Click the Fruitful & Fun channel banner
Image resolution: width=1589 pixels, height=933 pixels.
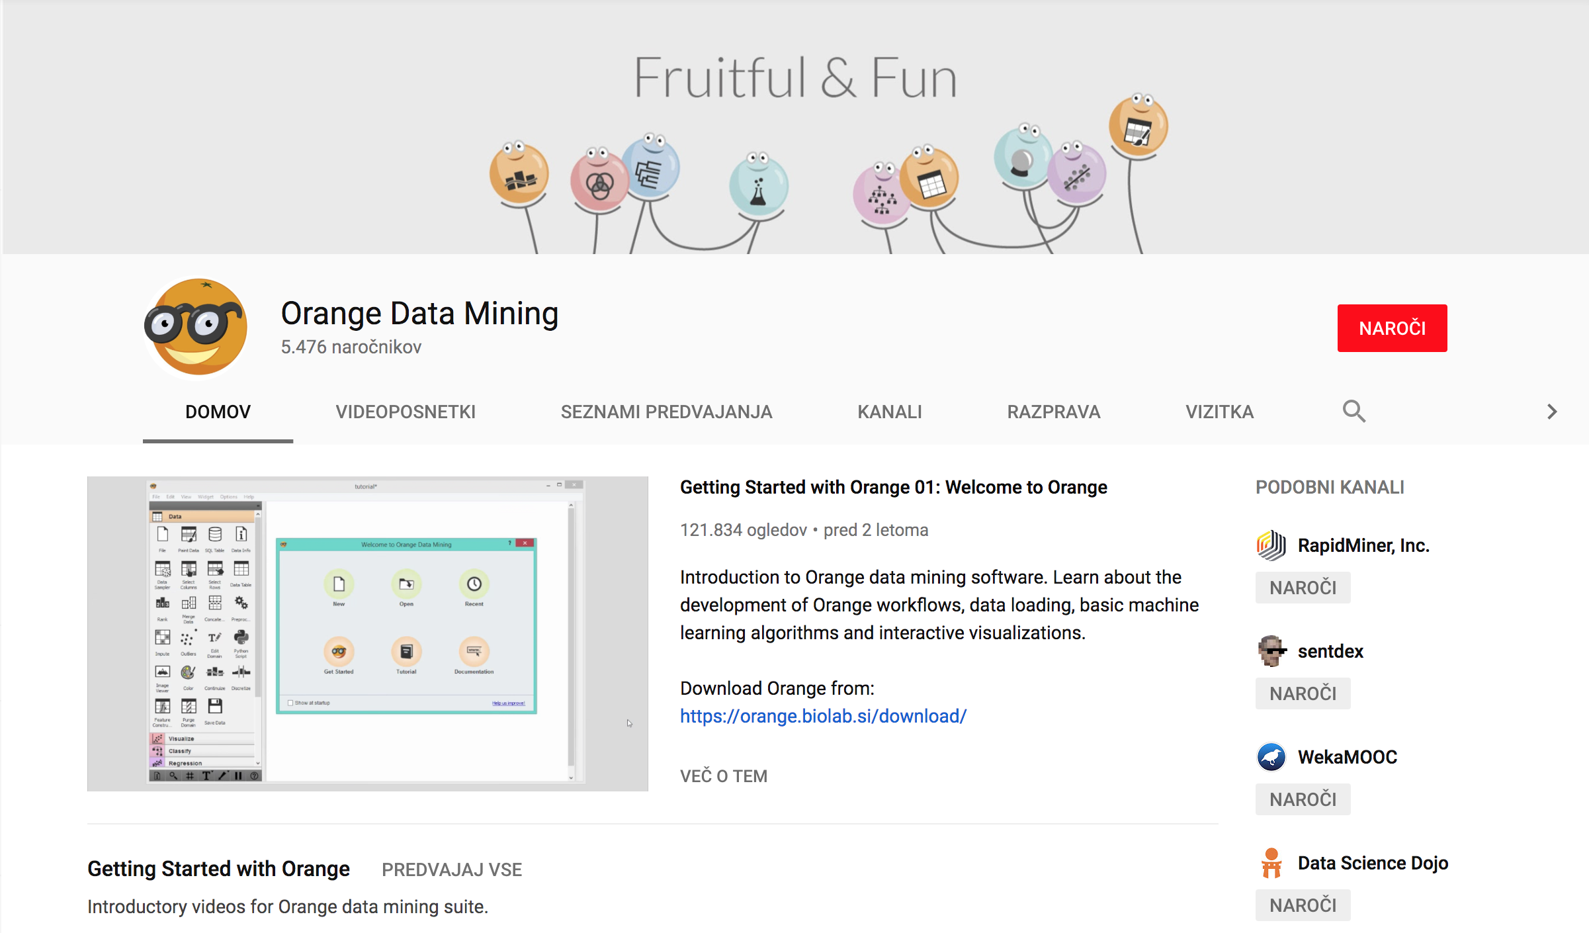click(x=795, y=127)
